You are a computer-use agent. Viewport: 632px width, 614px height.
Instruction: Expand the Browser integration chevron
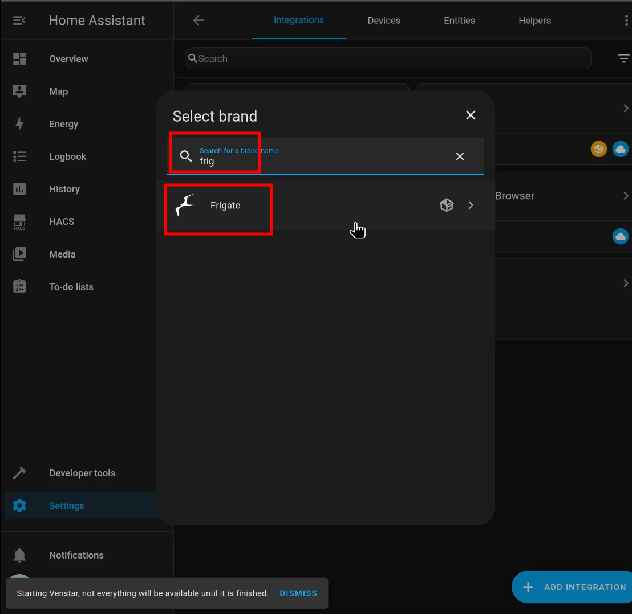click(x=626, y=196)
